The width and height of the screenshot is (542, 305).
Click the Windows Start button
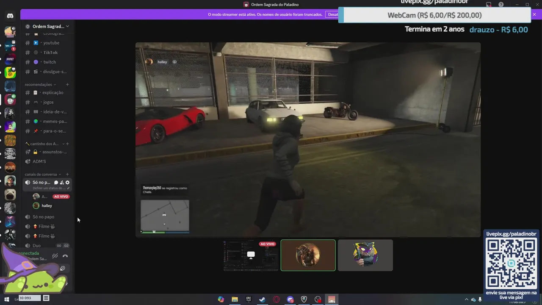coord(7,299)
